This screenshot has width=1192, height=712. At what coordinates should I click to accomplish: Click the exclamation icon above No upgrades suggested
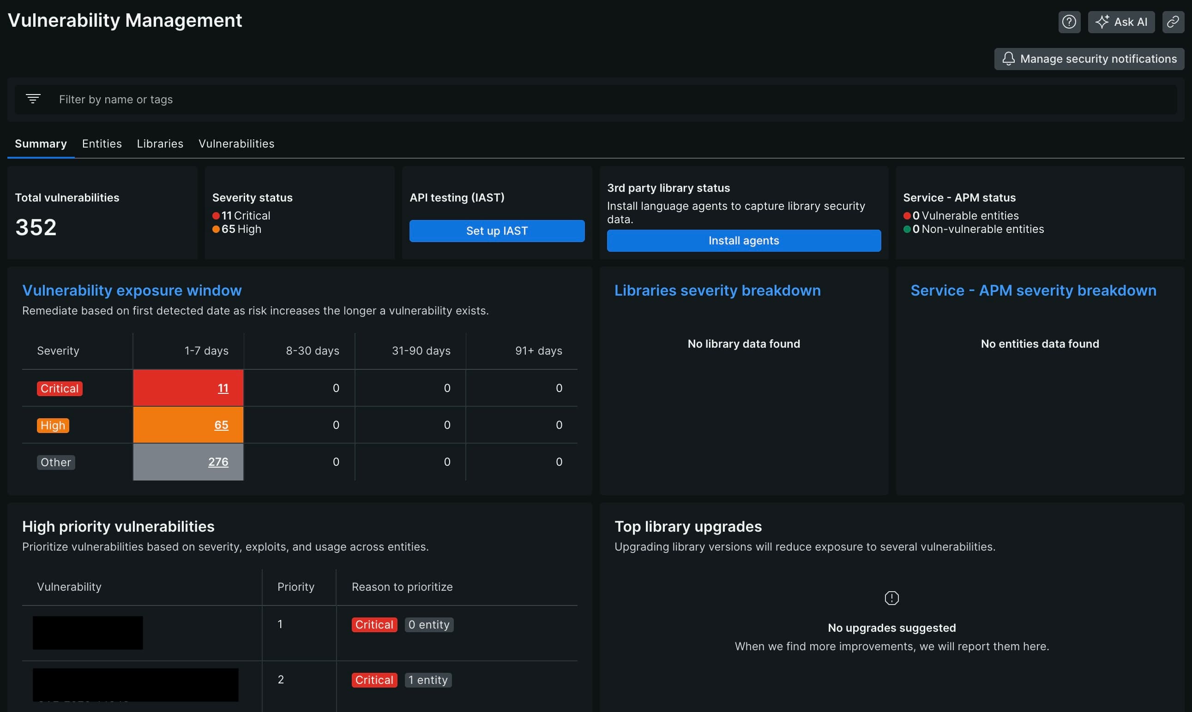(x=891, y=598)
